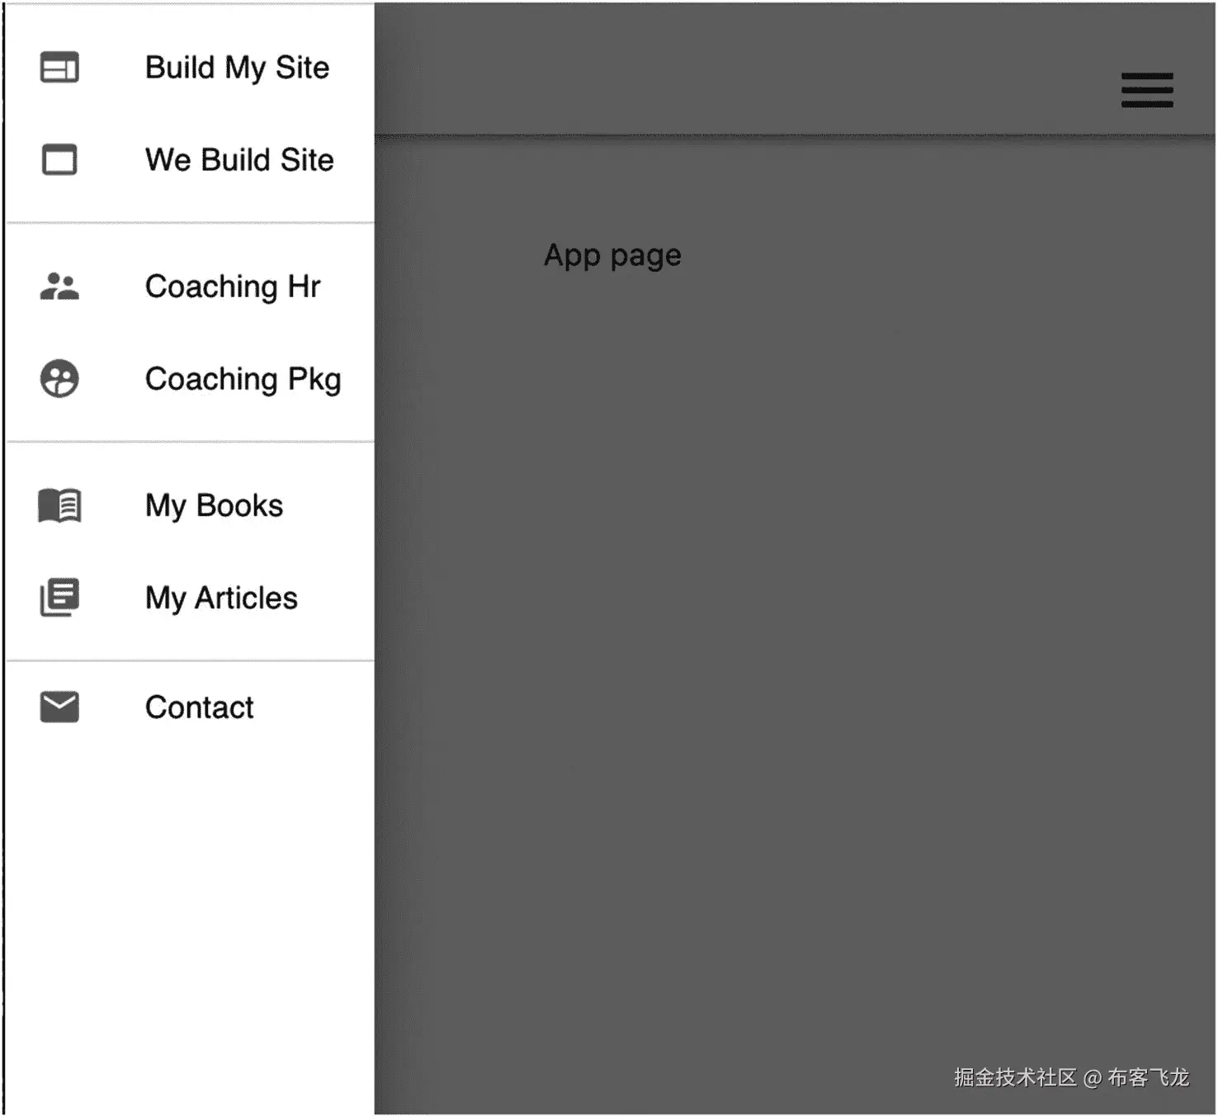Click the open book icon beside My Books
Image resolution: width=1218 pixels, height=1117 pixels.
[x=59, y=505]
